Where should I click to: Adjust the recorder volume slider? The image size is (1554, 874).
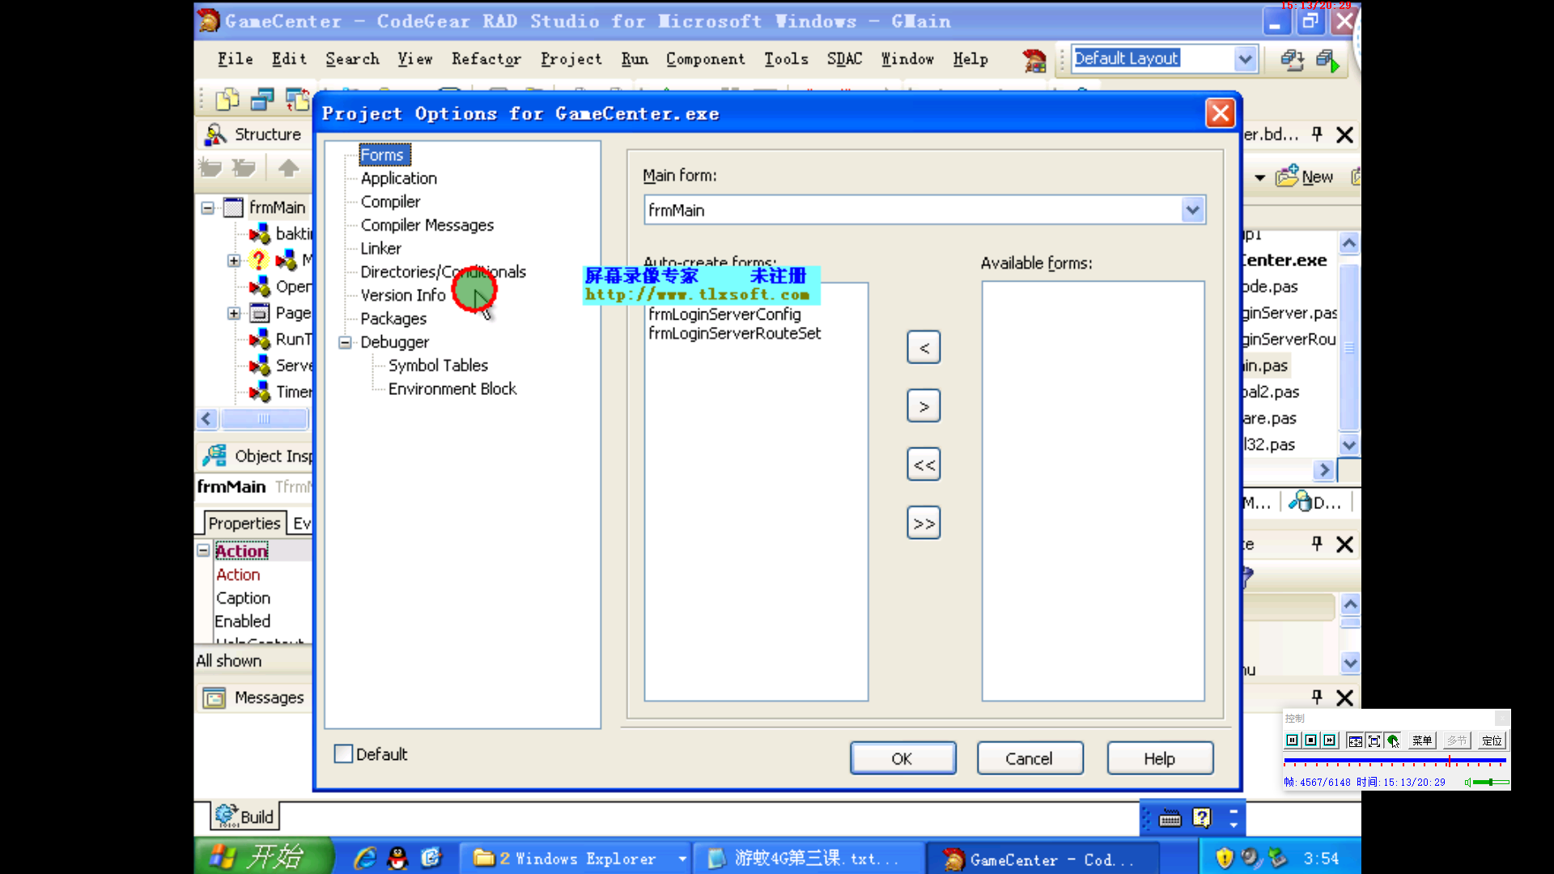1491,783
